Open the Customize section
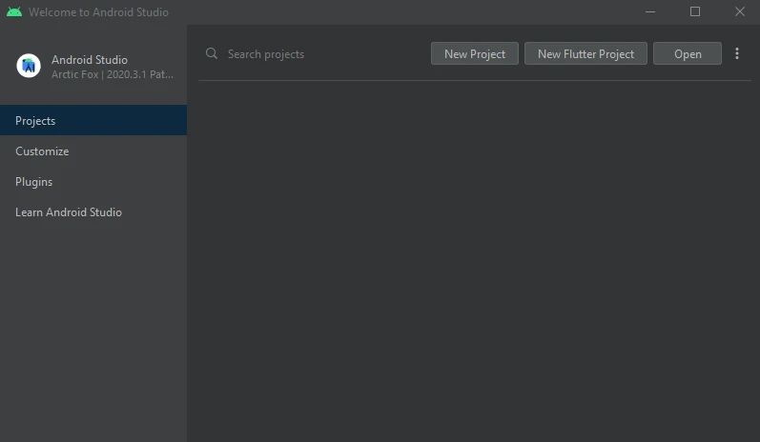This screenshot has width=760, height=442. coord(93,151)
